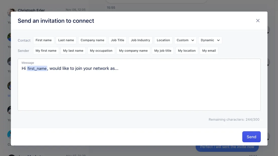This screenshot has width=278, height=156.
Task: Select the first_name tag in message
Action: [x=37, y=69]
